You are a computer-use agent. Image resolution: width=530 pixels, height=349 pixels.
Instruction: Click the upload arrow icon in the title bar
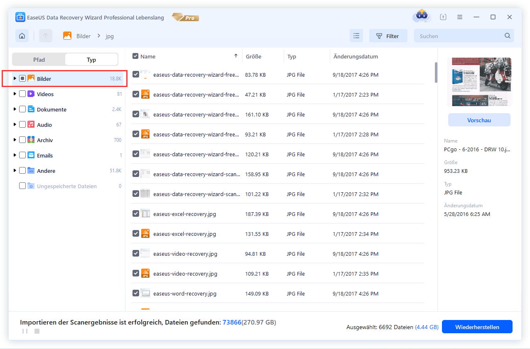[443, 17]
